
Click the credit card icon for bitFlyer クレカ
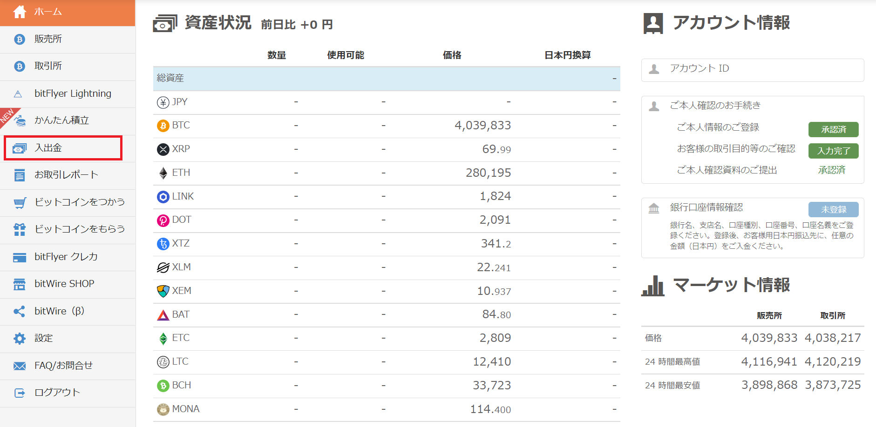click(20, 257)
